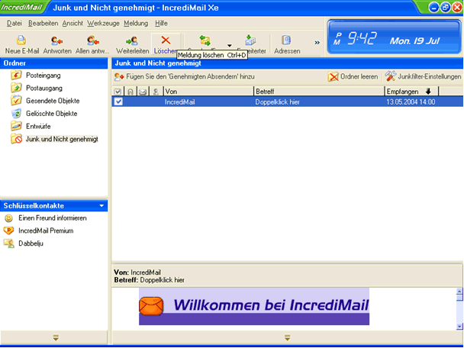This screenshot has width=464, height=348.
Task: Click the Antworten reply icon
Action: [56, 40]
